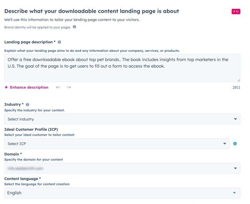250x204 pixels.
Task: Click the textarea resize handle corner
Action: 239,80
